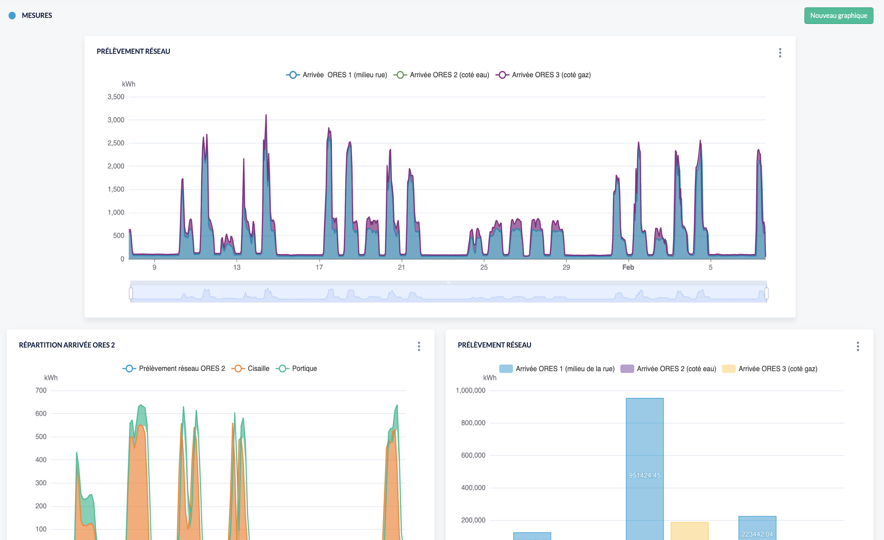Open options menu of bottom-right Prélèvement réseau card
This screenshot has width=884, height=540.
click(x=858, y=347)
